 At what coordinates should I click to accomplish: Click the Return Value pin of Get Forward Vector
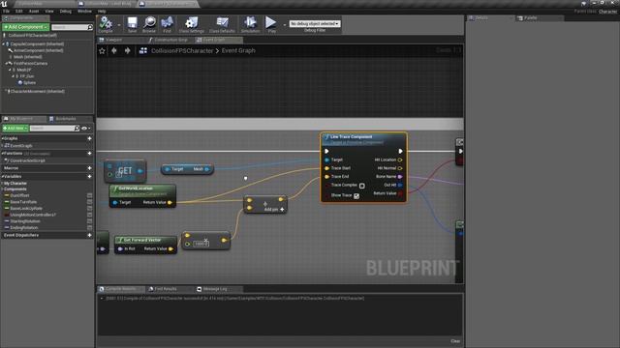[x=170, y=249]
